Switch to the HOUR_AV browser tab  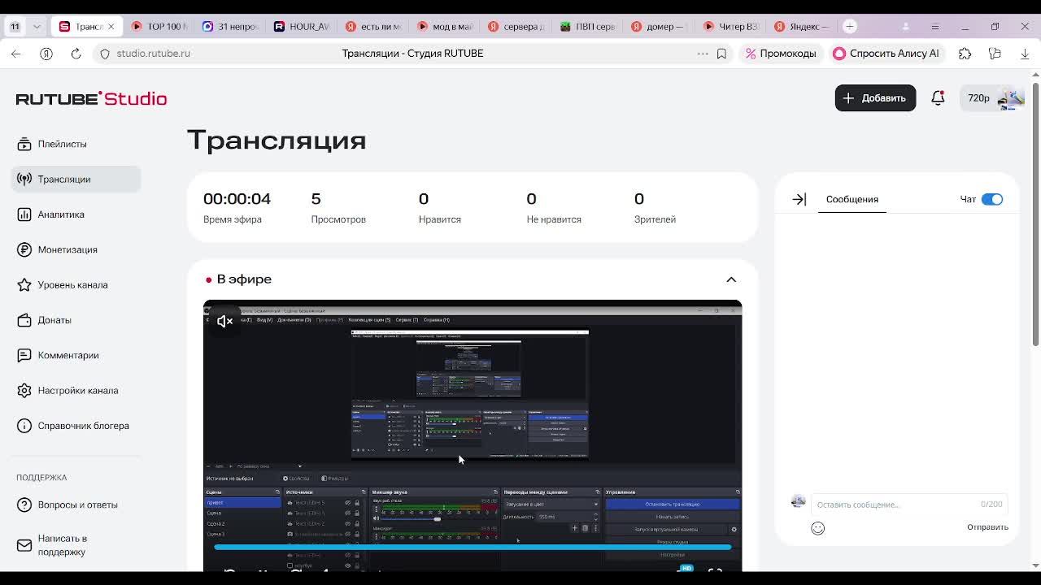302,27
